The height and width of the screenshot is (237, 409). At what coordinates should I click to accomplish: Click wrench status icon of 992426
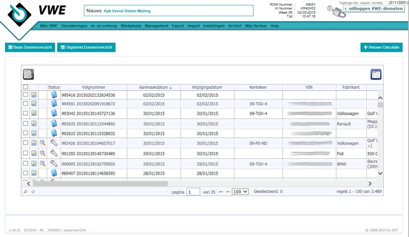(x=53, y=142)
